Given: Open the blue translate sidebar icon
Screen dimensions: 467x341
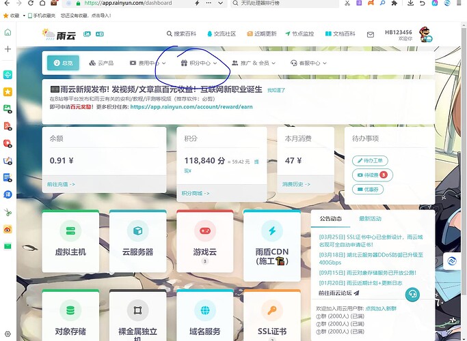Looking at the screenshot, I should pos(8,194).
